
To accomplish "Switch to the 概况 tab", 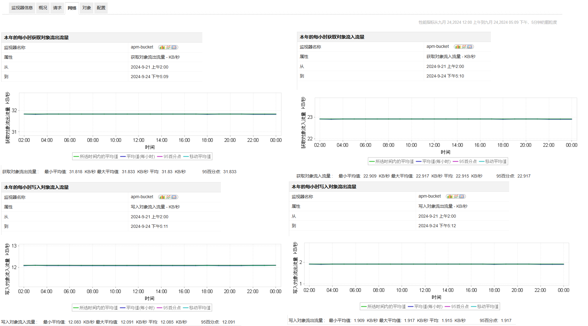I will click(43, 8).
